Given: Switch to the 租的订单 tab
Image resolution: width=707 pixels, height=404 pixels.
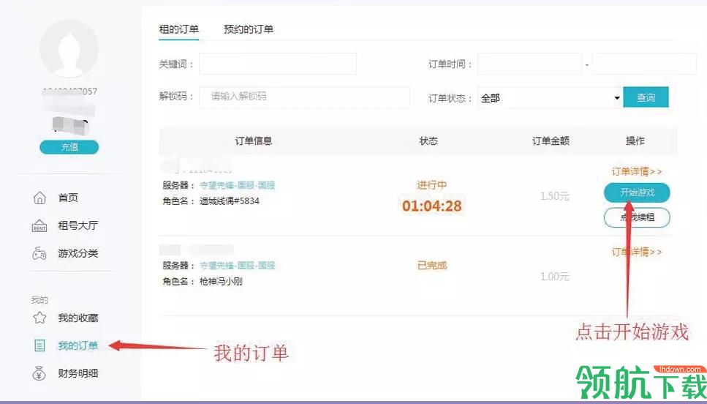Looking at the screenshot, I should pyautogui.click(x=179, y=29).
